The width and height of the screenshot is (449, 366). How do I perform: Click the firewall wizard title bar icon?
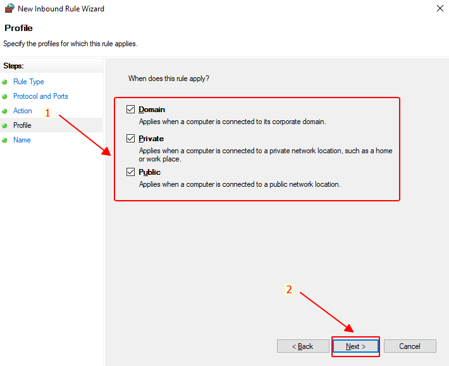pos(9,8)
